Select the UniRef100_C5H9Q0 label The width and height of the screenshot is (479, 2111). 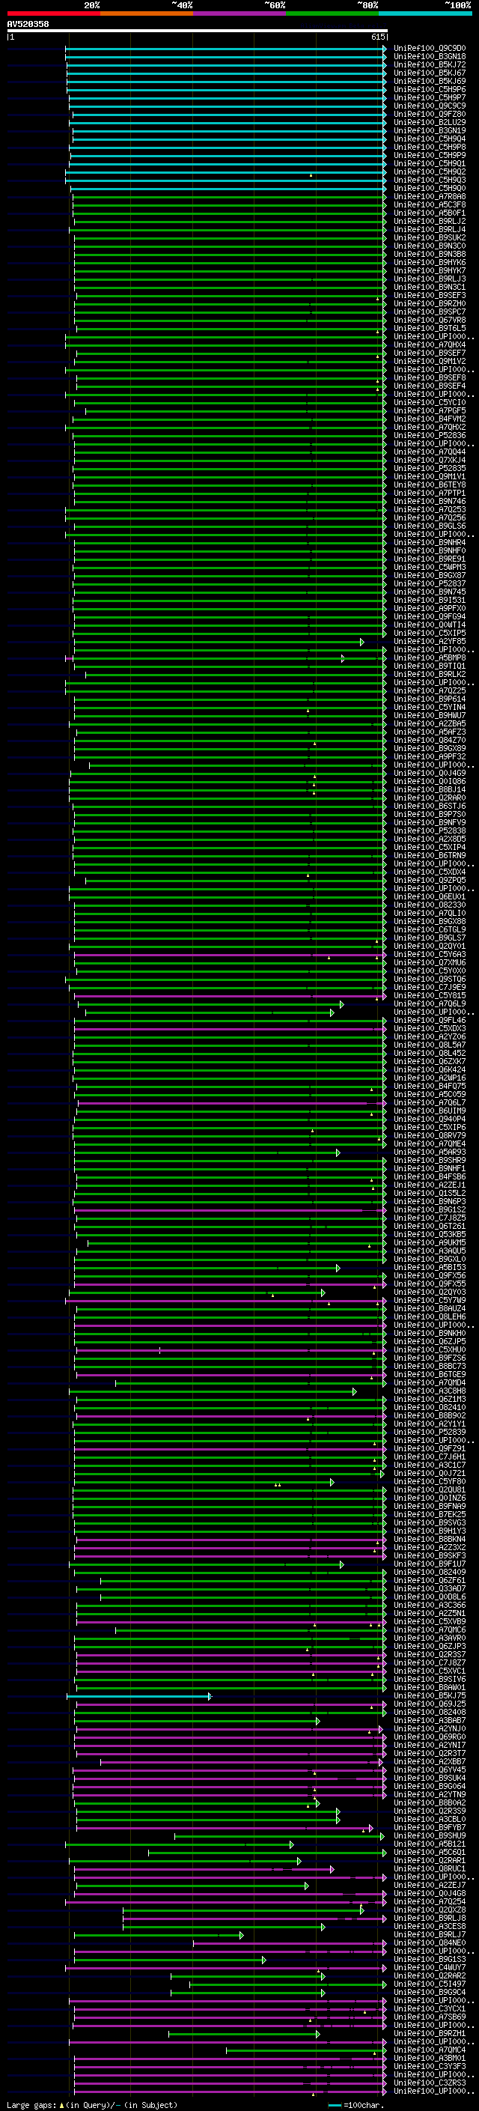pyautogui.click(x=430, y=189)
